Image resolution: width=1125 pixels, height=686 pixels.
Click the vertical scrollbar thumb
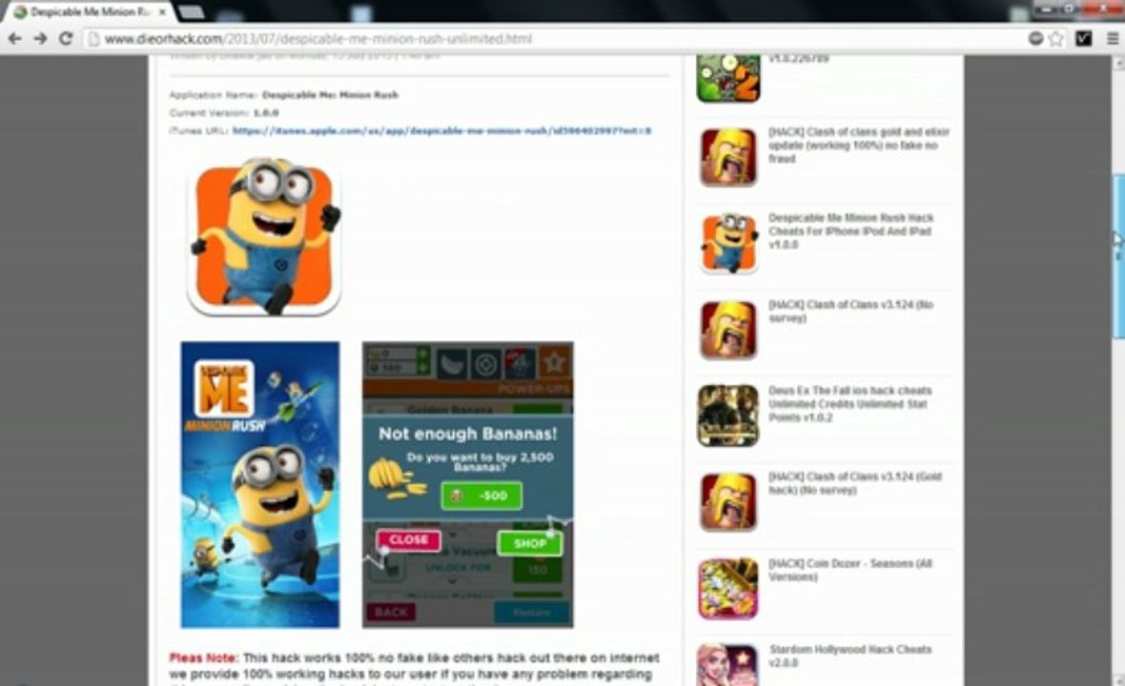tap(1117, 256)
